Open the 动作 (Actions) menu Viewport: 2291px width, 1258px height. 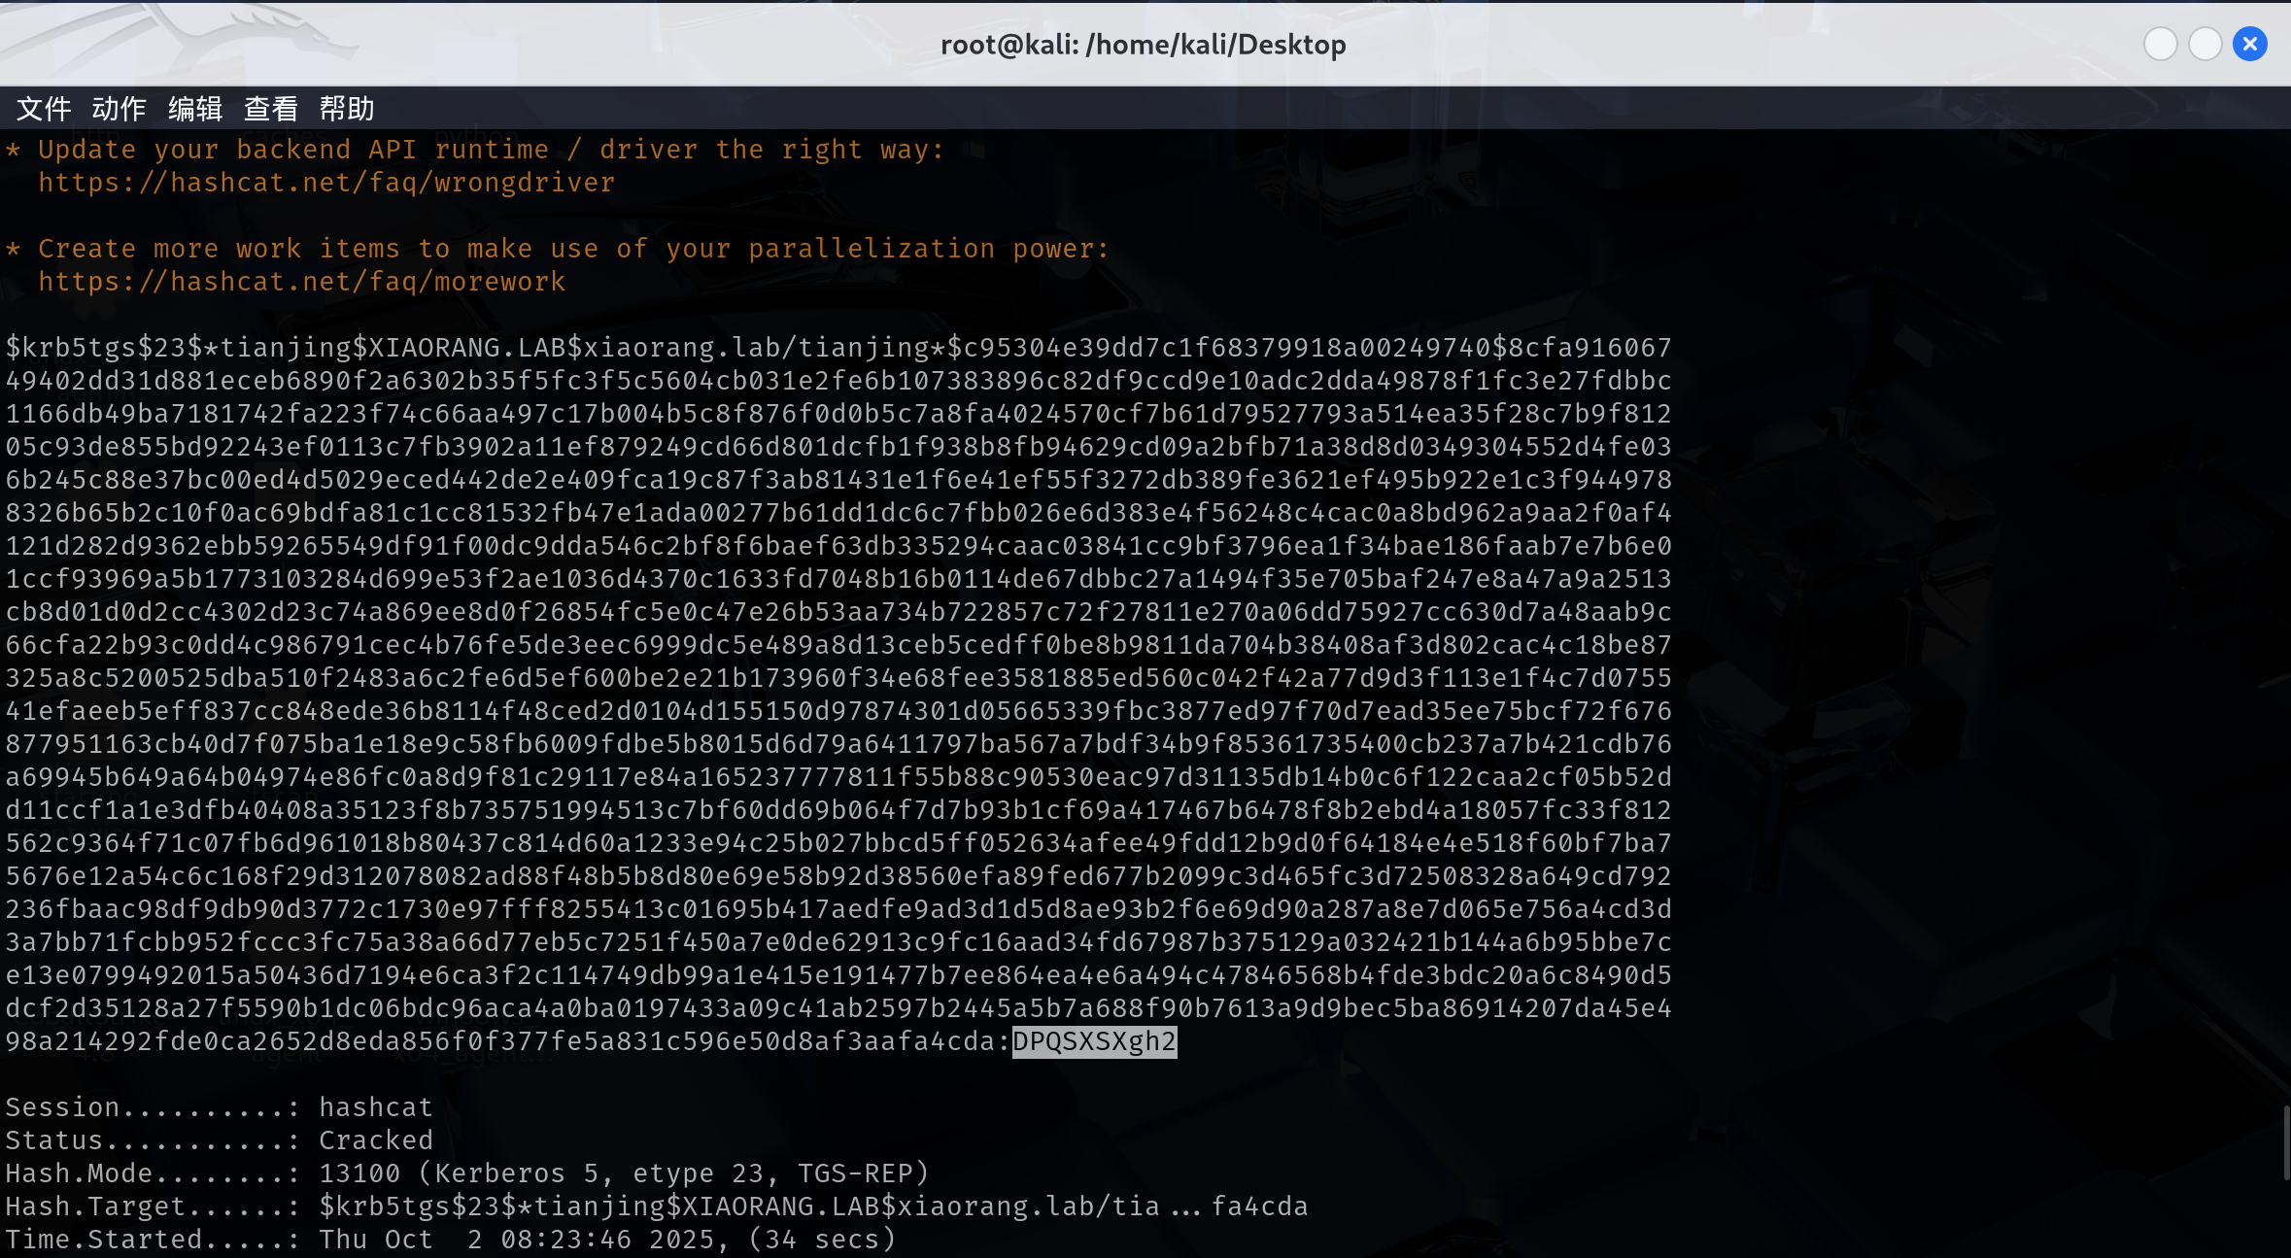(119, 109)
